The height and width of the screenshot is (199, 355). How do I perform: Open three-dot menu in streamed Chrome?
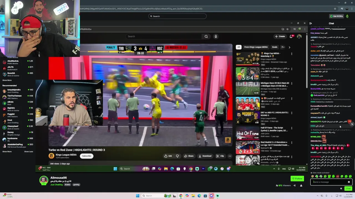tap(305, 29)
